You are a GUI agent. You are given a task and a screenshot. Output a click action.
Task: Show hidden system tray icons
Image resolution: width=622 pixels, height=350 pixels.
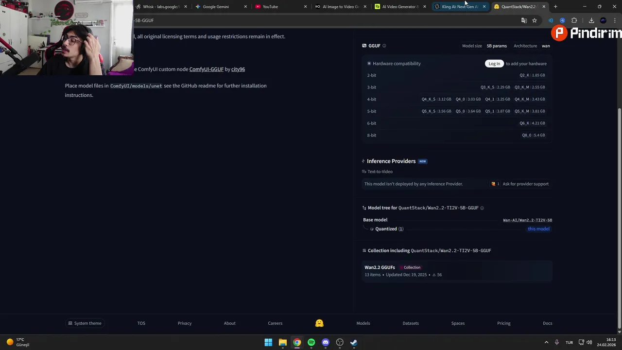click(x=546, y=342)
